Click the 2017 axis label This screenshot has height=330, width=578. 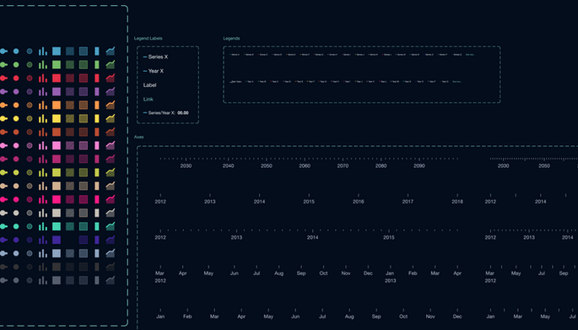pos(408,202)
